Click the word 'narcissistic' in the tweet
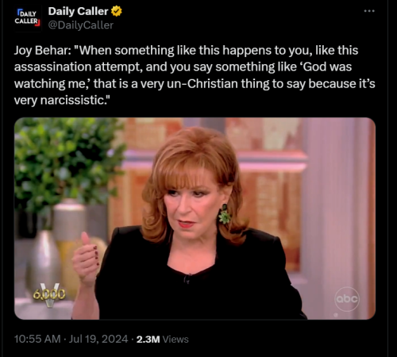 72,100
